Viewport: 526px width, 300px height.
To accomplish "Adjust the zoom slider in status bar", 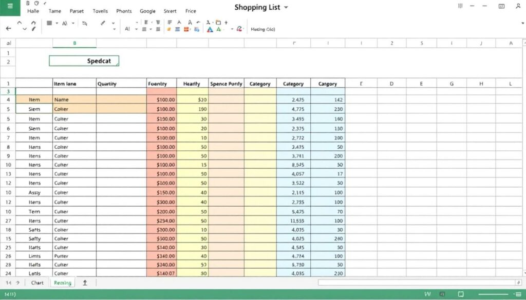I will pos(493,294).
